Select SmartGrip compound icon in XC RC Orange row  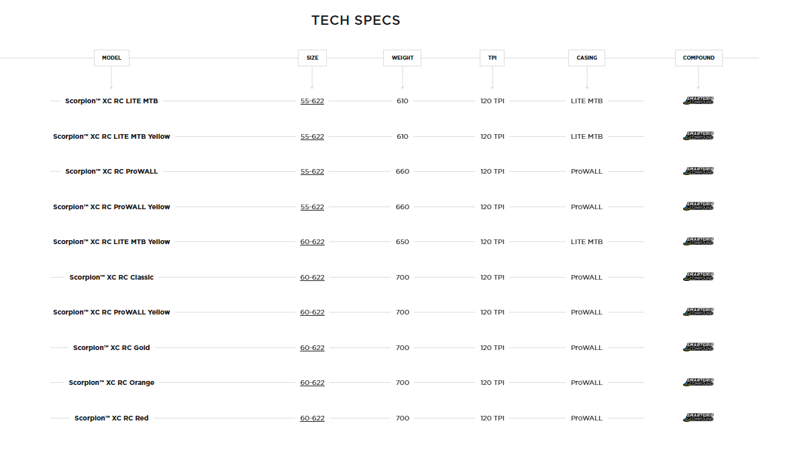[x=698, y=382]
